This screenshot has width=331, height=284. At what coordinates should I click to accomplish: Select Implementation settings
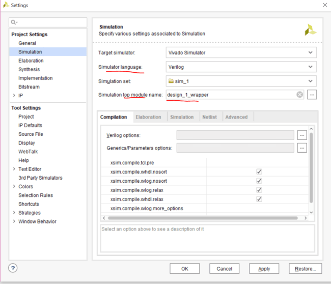tap(36, 78)
